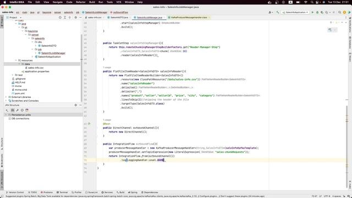Click the macOS Spotlight search icon
The image size is (352, 198).
coord(312,2)
